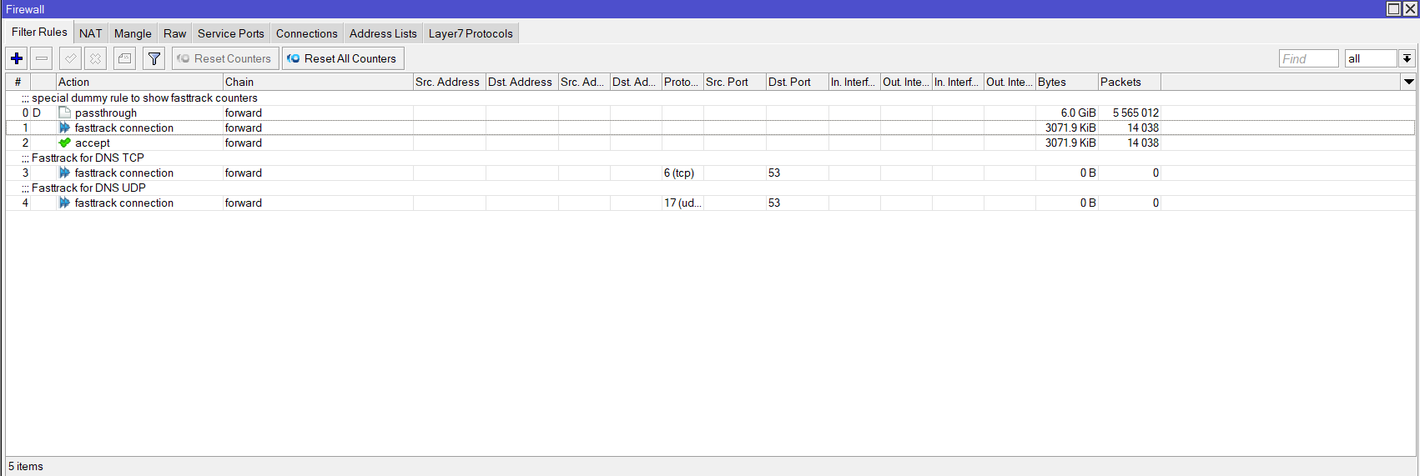Select rule 4 fasttrack connection row
Viewport: 1420px width, 476px height.
pyautogui.click(x=123, y=203)
